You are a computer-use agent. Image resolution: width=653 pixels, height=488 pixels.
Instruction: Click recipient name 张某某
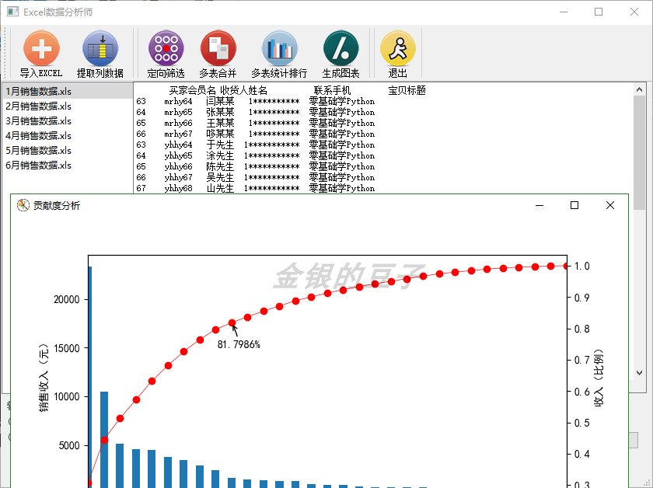point(220,112)
